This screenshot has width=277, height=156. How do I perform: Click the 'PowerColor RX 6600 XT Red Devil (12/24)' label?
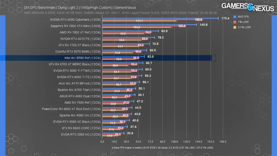71,109
